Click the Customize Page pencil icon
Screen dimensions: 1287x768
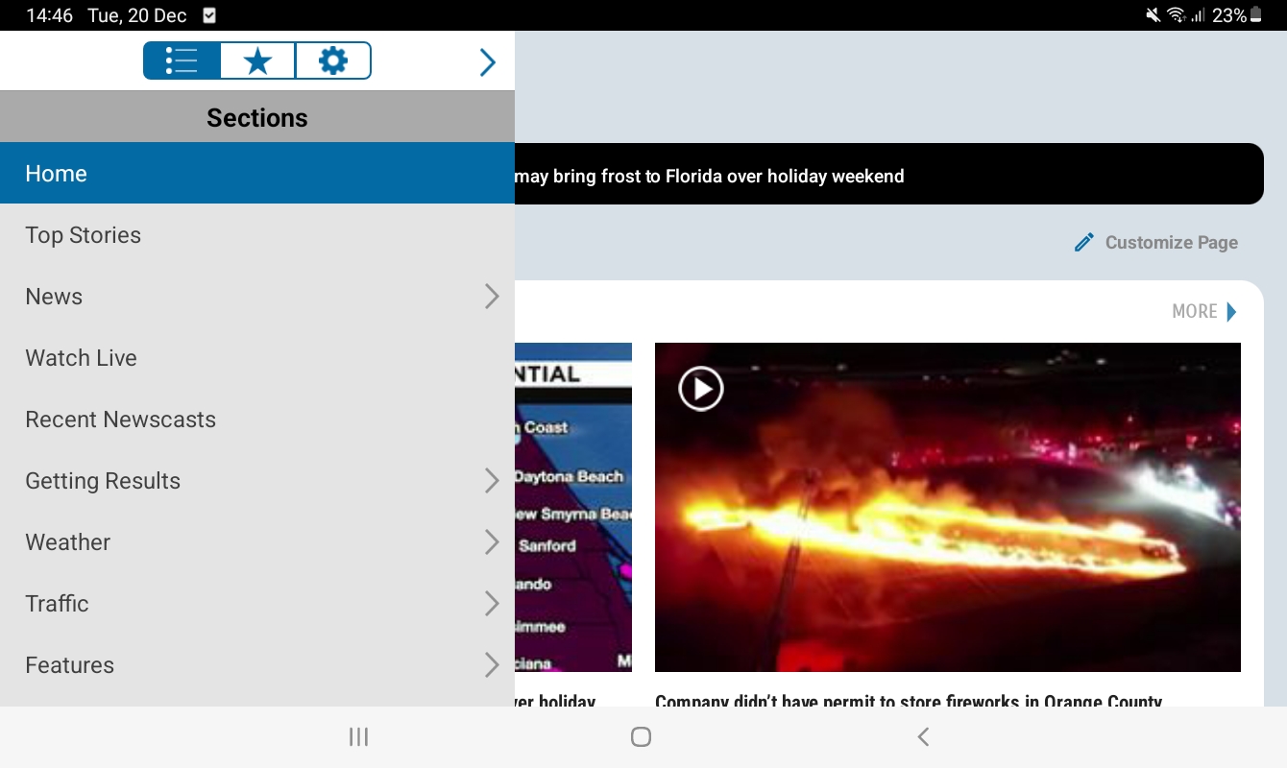coord(1084,243)
